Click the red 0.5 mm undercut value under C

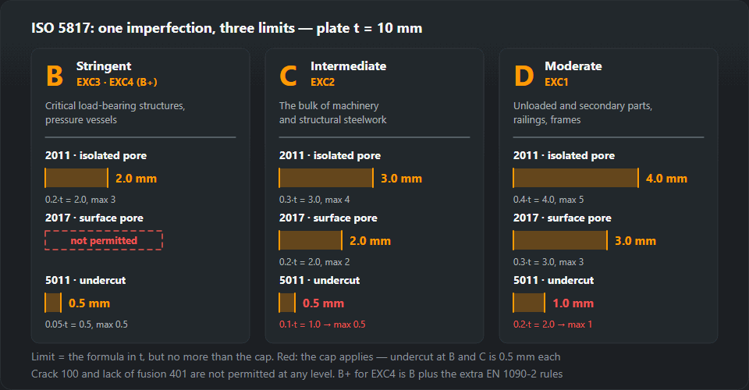pyautogui.click(x=323, y=303)
